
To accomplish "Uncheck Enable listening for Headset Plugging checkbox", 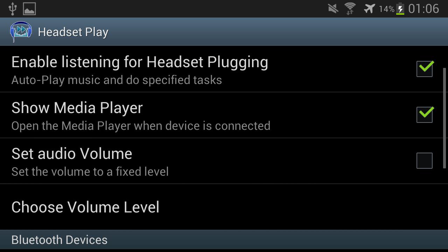I will (x=425, y=69).
